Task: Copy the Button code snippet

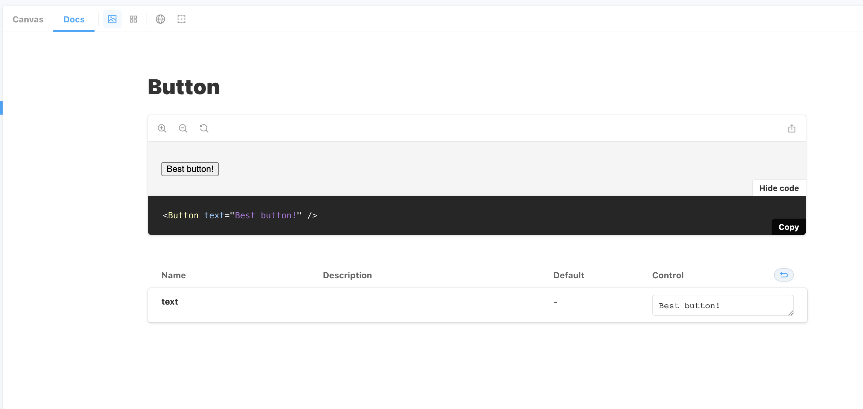Action: coord(788,227)
